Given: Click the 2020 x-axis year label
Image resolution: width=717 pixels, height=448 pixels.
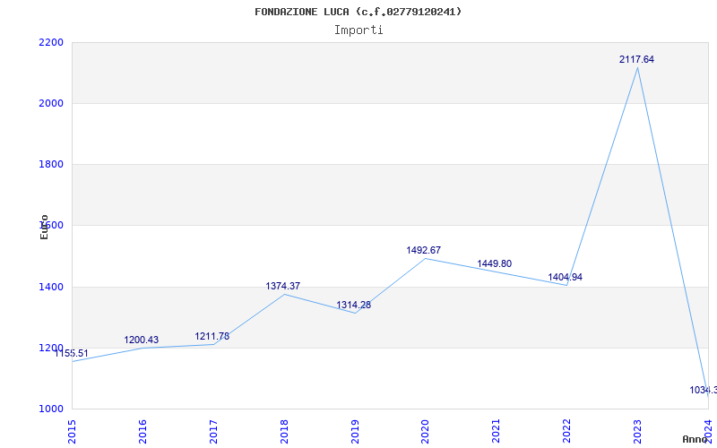Looking at the screenshot, I should pos(425,429).
